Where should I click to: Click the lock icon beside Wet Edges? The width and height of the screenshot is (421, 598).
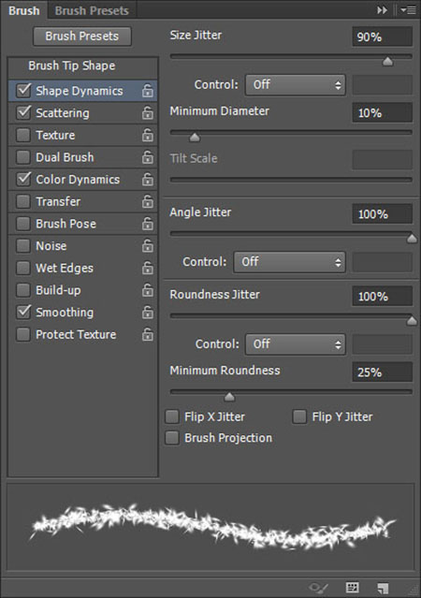[x=148, y=268]
